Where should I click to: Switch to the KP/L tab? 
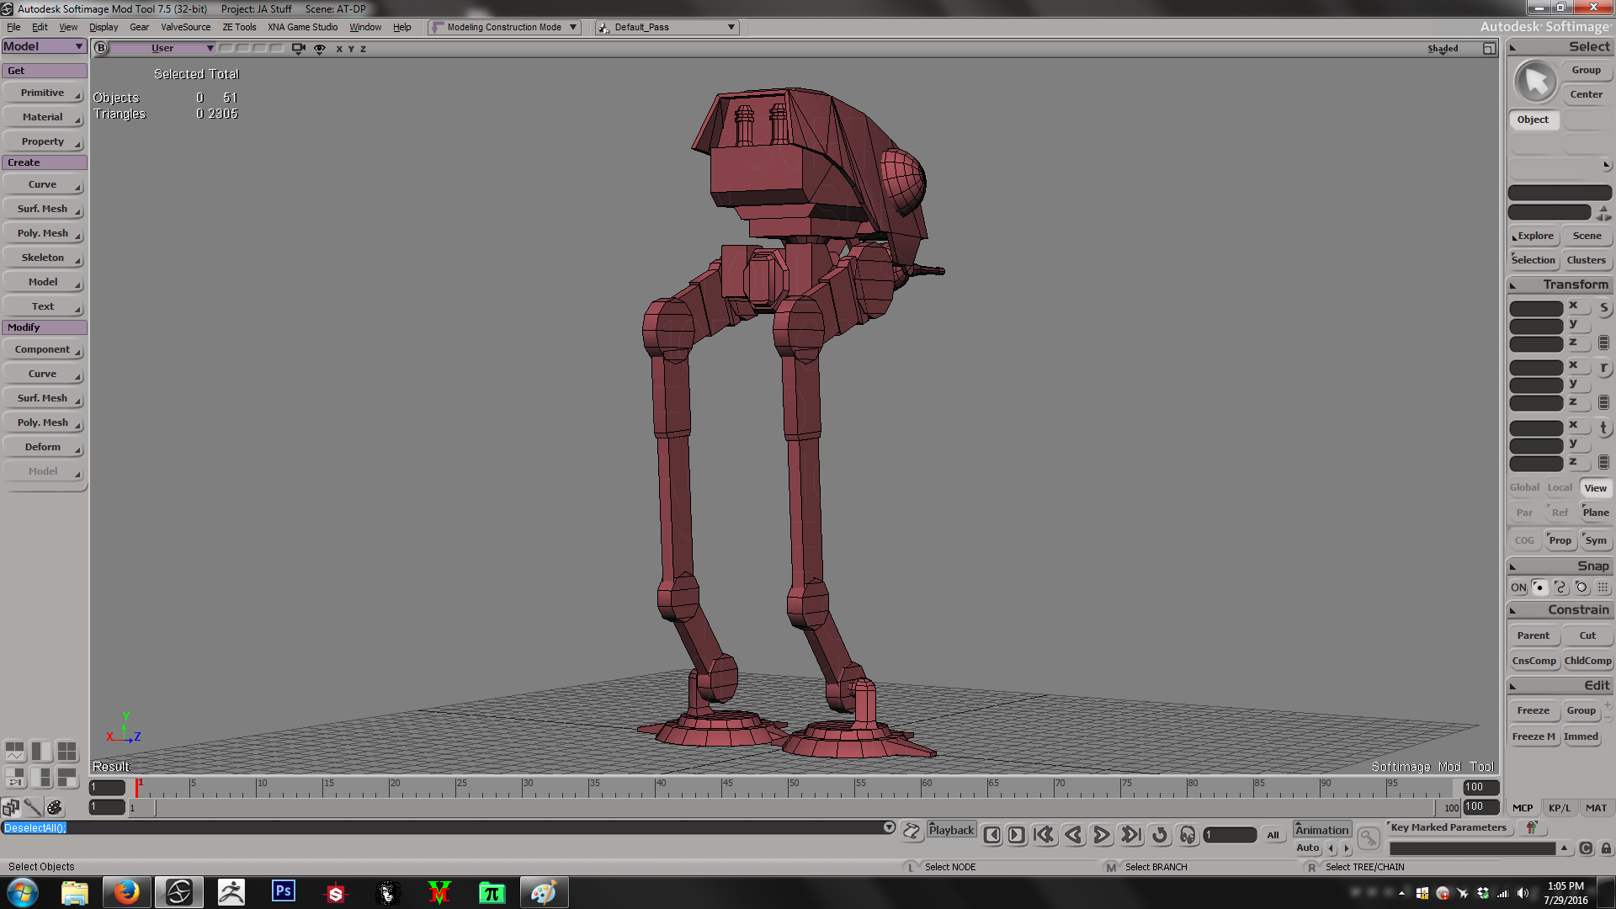tap(1559, 808)
